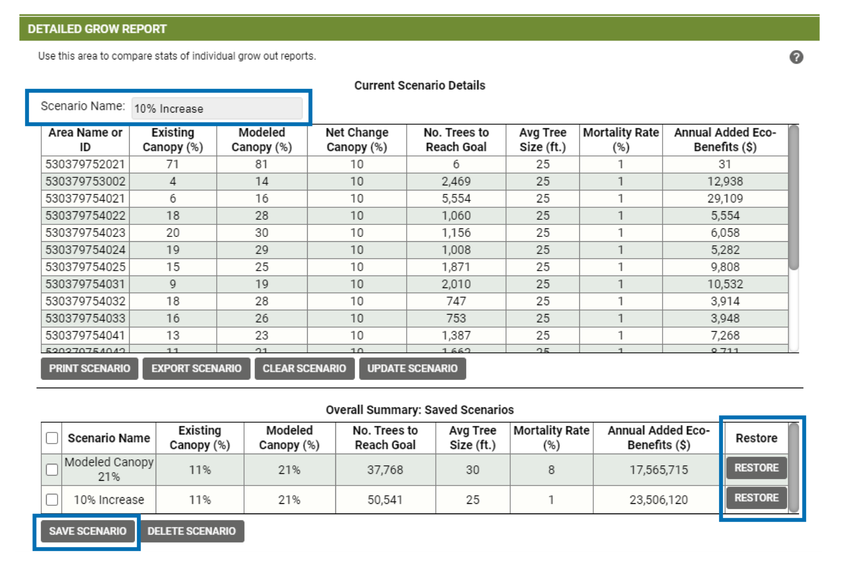Click the No. Trees to Reach Goal header

click(x=456, y=140)
